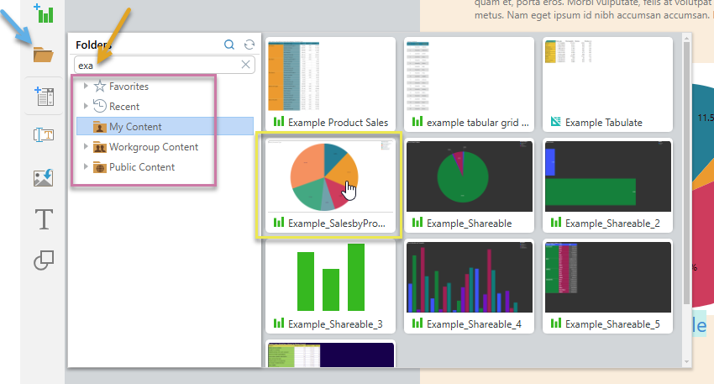
Task: Refresh the folders list
Action: tap(249, 45)
